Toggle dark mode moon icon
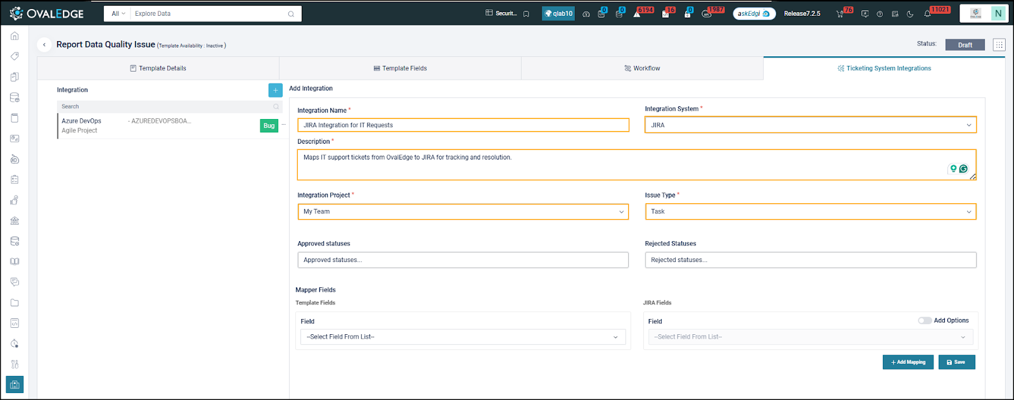This screenshot has height=400, width=1014. 910,14
